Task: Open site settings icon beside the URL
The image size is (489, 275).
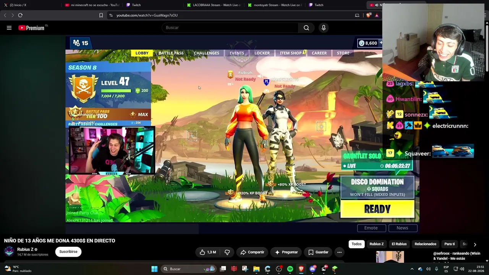Action: click(x=111, y=15)
